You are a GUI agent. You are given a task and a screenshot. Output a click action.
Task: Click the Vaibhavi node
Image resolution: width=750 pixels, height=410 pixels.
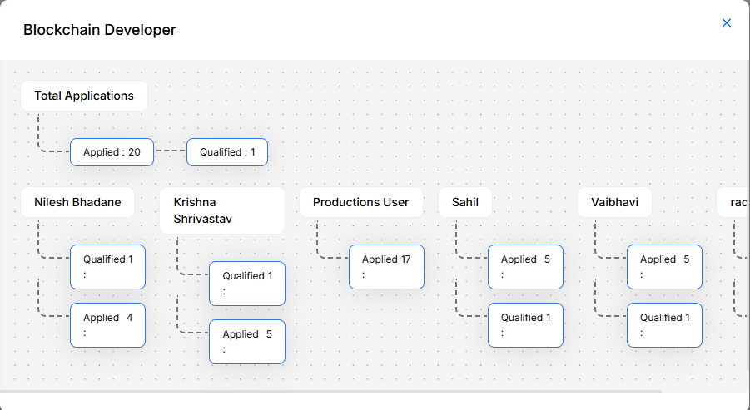(x=614, y=202)
